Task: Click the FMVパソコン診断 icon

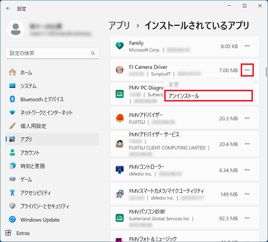Action: click(120, 218)
